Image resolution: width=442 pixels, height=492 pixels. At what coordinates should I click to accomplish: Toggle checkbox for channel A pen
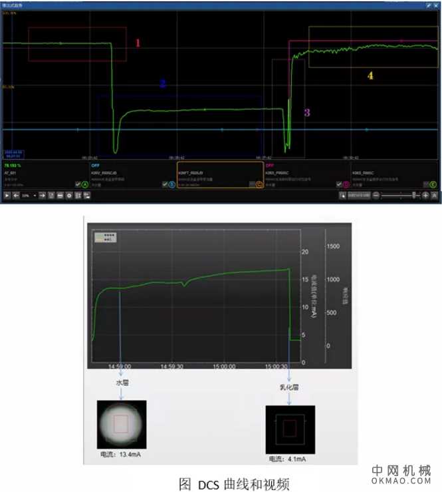point(78,184)
